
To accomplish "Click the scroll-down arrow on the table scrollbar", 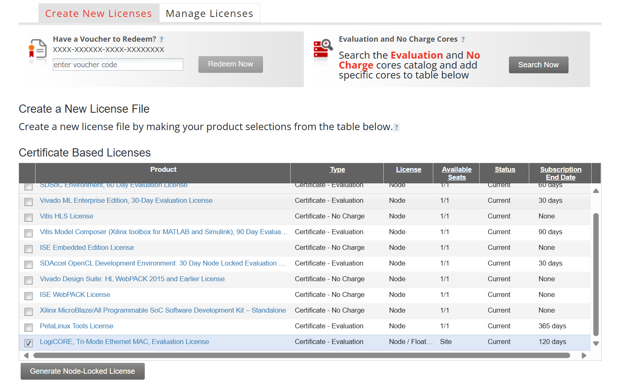I will [596, 343].
